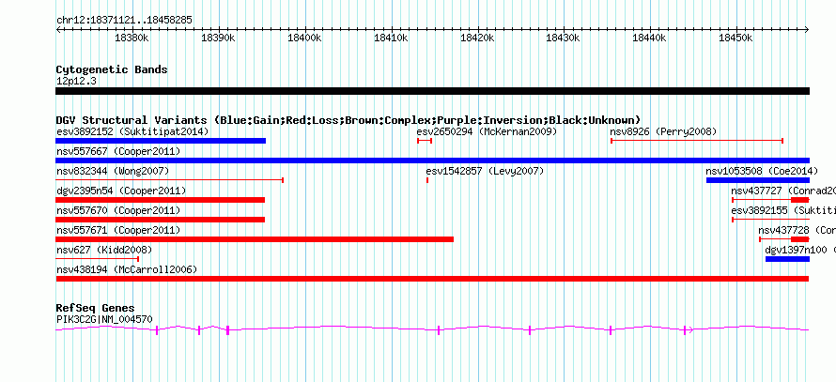The width and height of the screenshot is (836, 382).
Task: Click the nsv557670 (Cooper2011) label
Action: click(x=118, y=210)
